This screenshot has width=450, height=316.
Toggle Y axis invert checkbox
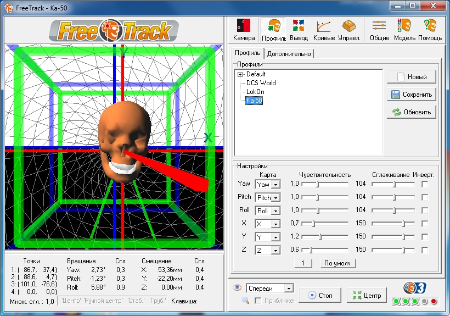click(x=425, y=237)
